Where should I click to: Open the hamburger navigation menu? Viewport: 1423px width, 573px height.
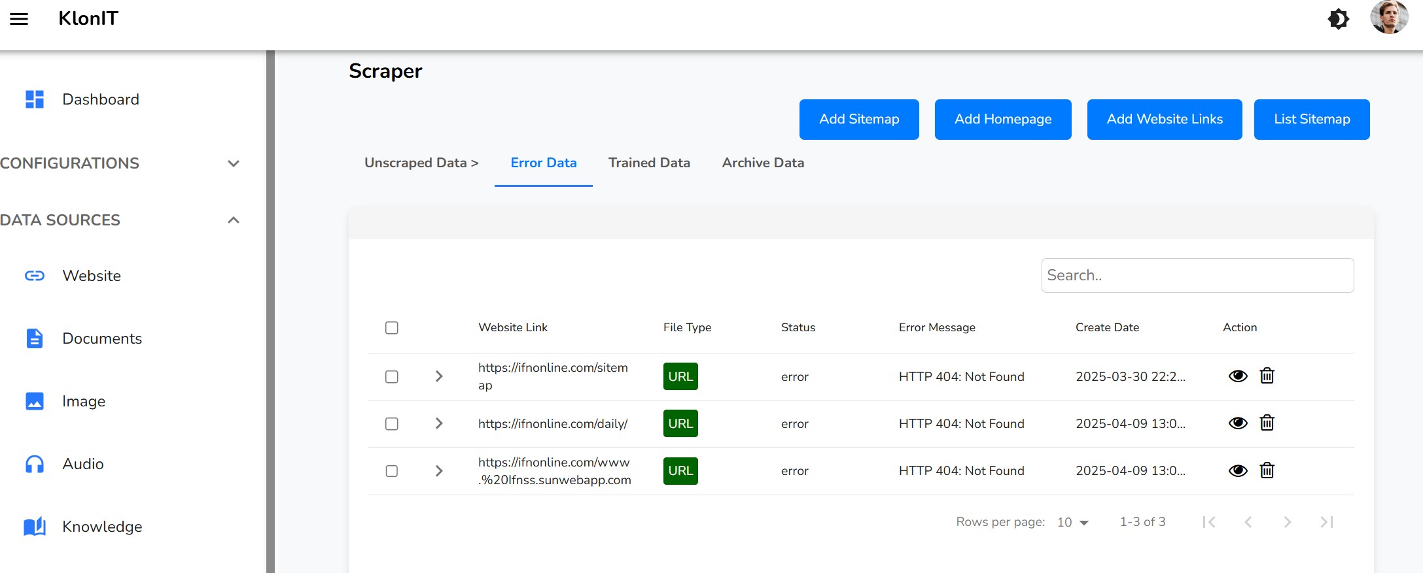[x=19, y=19]
